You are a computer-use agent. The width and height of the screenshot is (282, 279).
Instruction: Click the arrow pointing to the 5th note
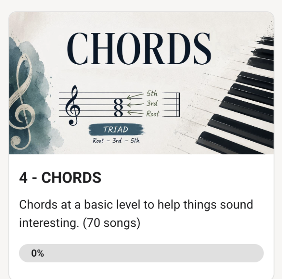point(136,96)
